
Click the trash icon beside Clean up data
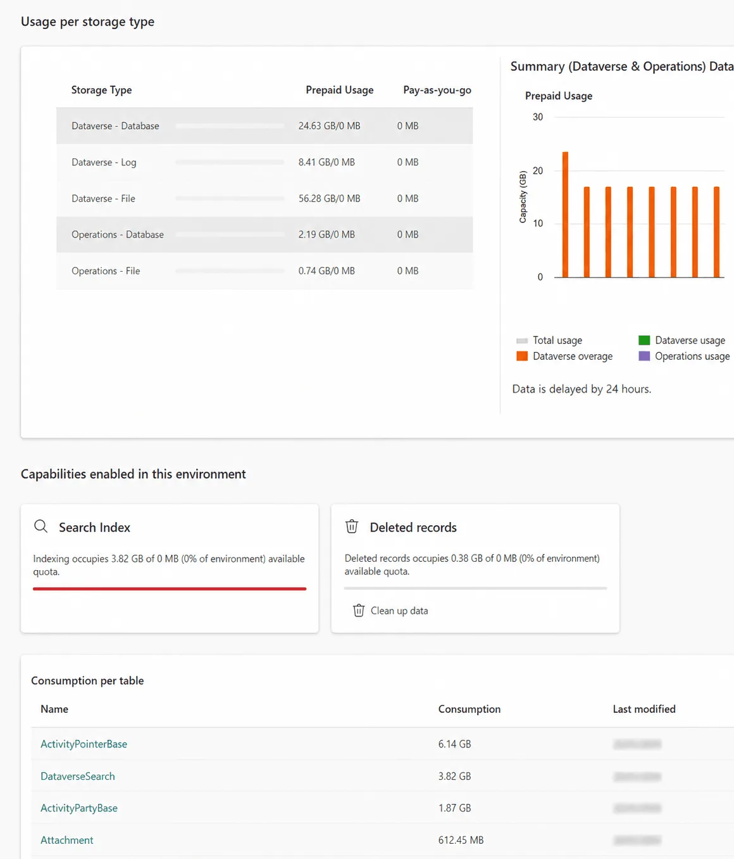359,611
